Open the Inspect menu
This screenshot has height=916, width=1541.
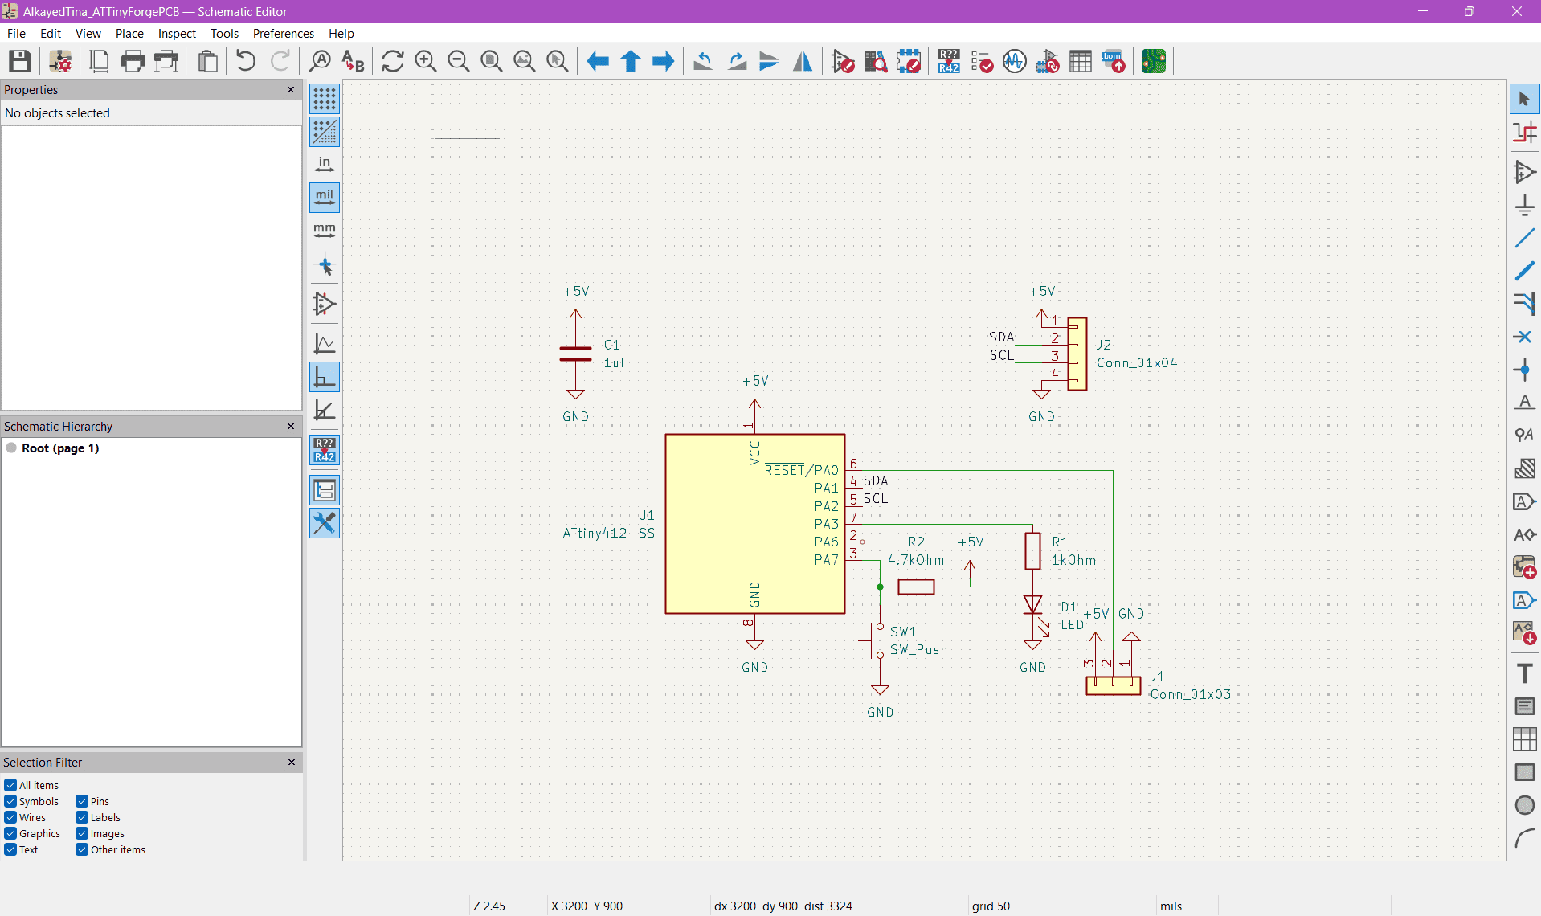click(177, 33)
